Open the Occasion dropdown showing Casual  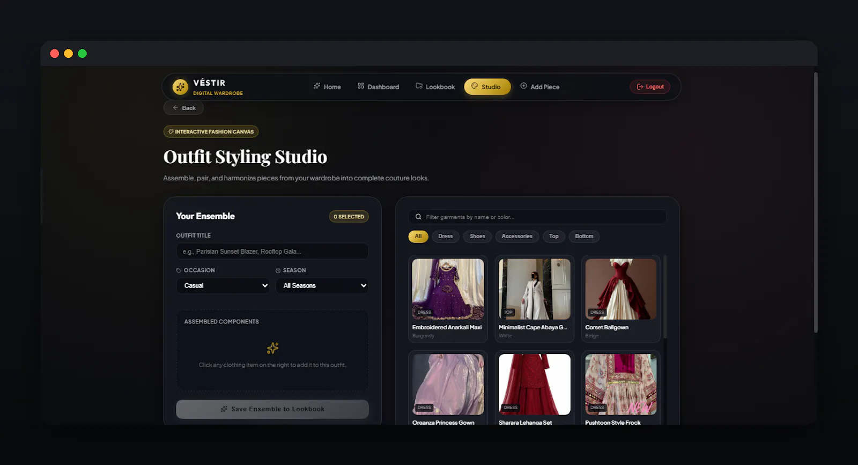click(x=224, y=286)
